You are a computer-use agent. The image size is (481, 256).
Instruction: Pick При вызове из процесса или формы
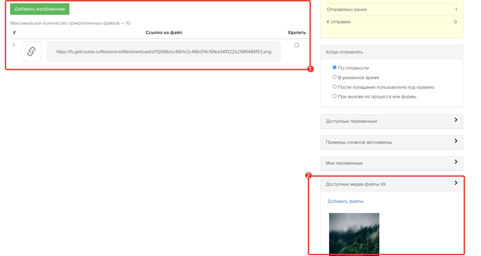[x=335, y=96]
